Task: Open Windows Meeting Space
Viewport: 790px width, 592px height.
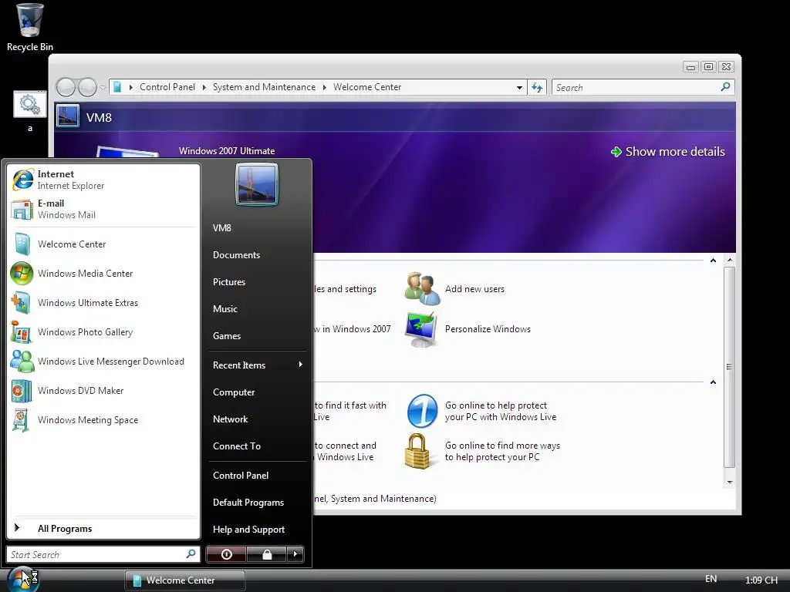Action: 103,419
